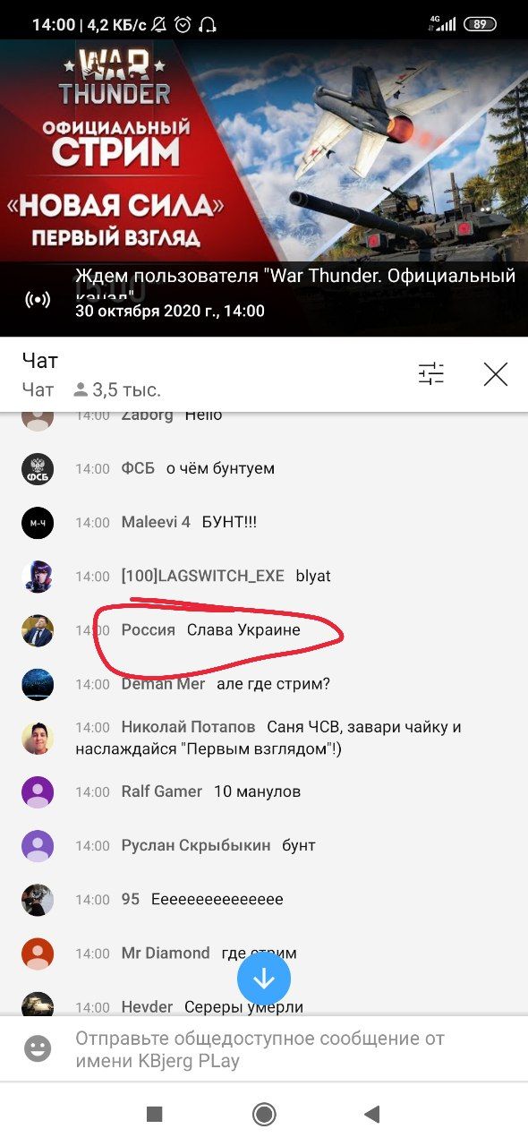The image size is (528, 1146).
Task: Tap Android back navigation triangle
Action: pos(372,1114)
